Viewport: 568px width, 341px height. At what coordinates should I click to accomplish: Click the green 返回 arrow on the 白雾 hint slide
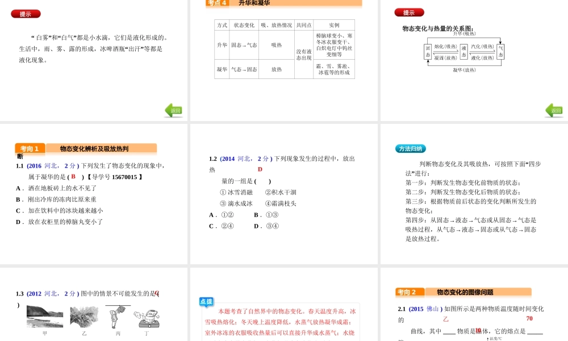tap(173, 110)
